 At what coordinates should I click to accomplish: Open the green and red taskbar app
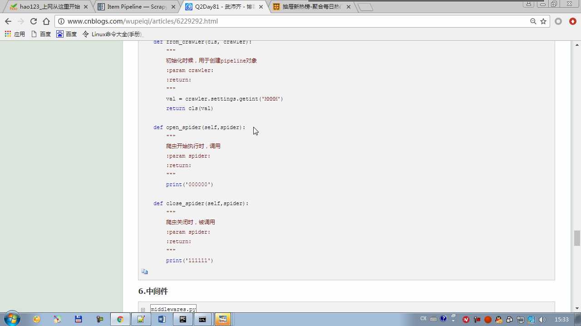99,319
